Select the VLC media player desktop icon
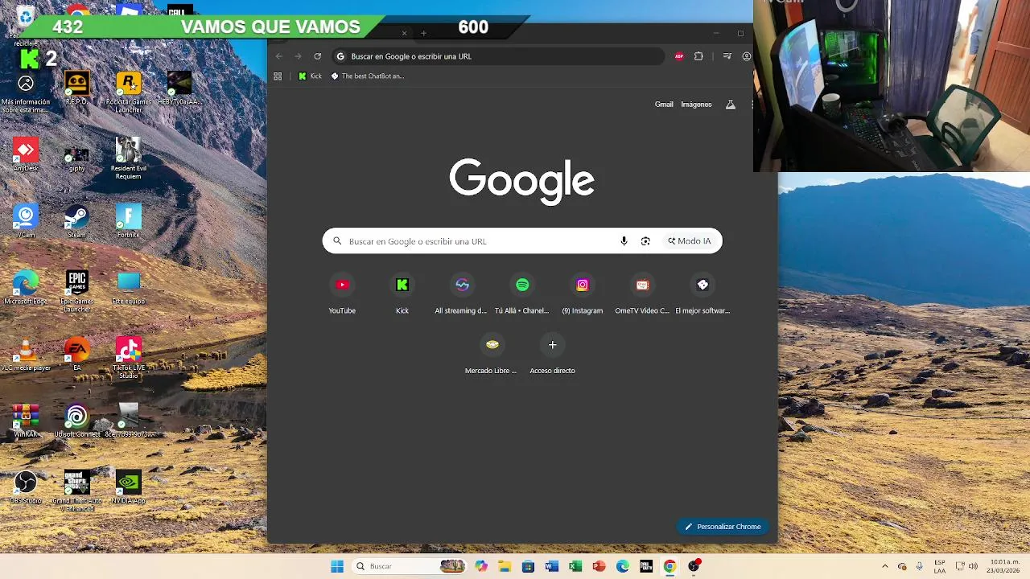The width and height of the screenshot is (1030, 579). pos(26,355)
